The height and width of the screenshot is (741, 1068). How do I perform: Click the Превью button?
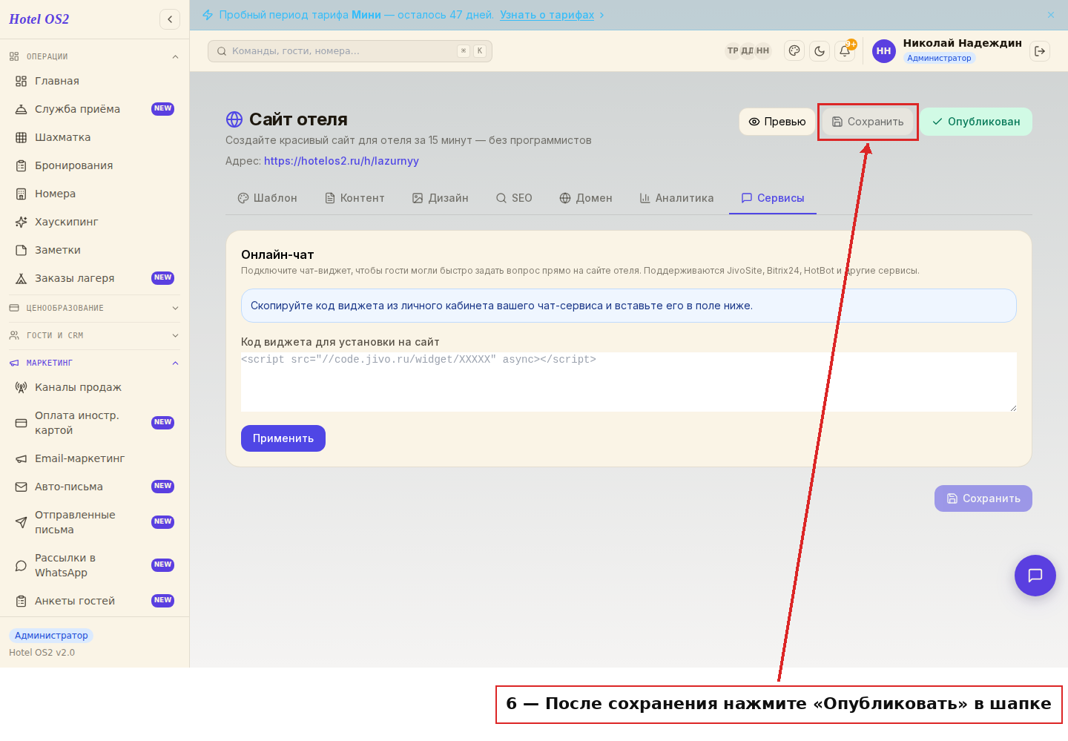(x=777, y=122)
